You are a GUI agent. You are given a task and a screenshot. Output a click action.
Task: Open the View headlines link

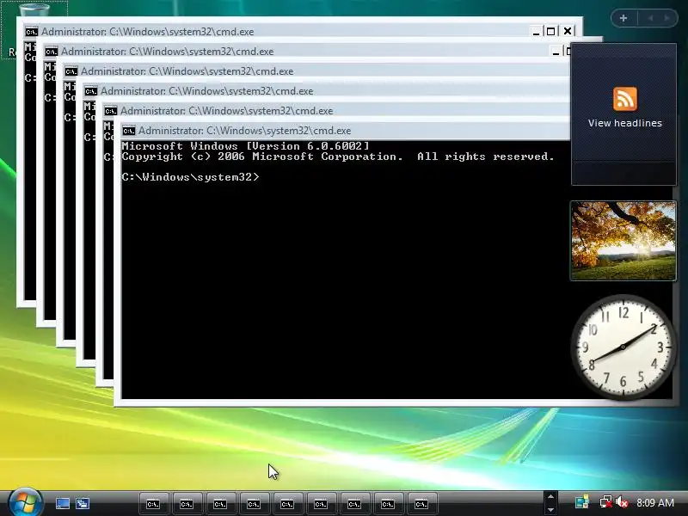pyautogui.click(x=625, y=123)
